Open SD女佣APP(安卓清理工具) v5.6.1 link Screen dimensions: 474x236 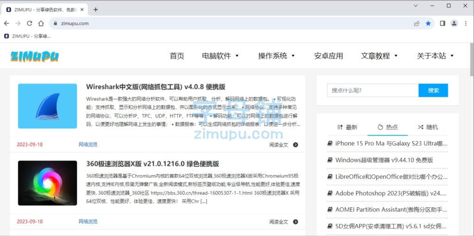pos(391,226)
